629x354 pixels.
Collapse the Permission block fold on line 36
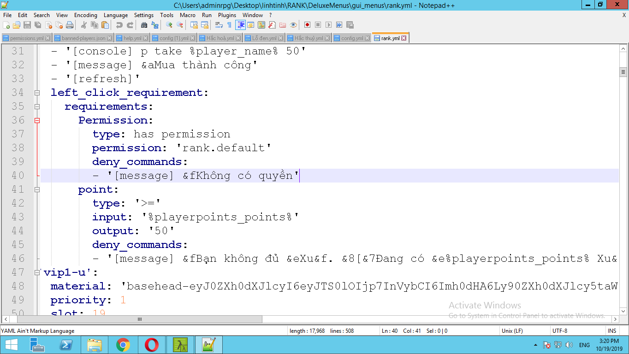coord(37,120)
